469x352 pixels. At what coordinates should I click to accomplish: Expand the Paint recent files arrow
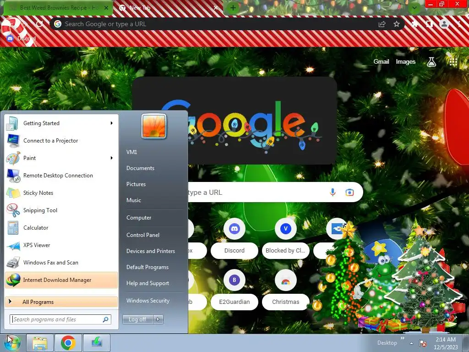tap(112, 158)
